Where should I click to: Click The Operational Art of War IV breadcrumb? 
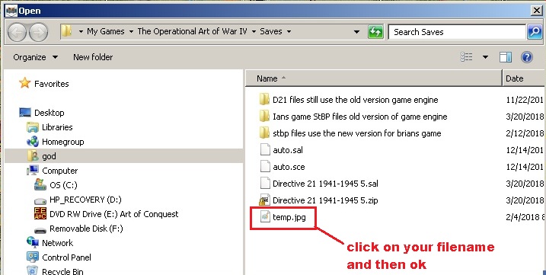[x=192, y=31]
